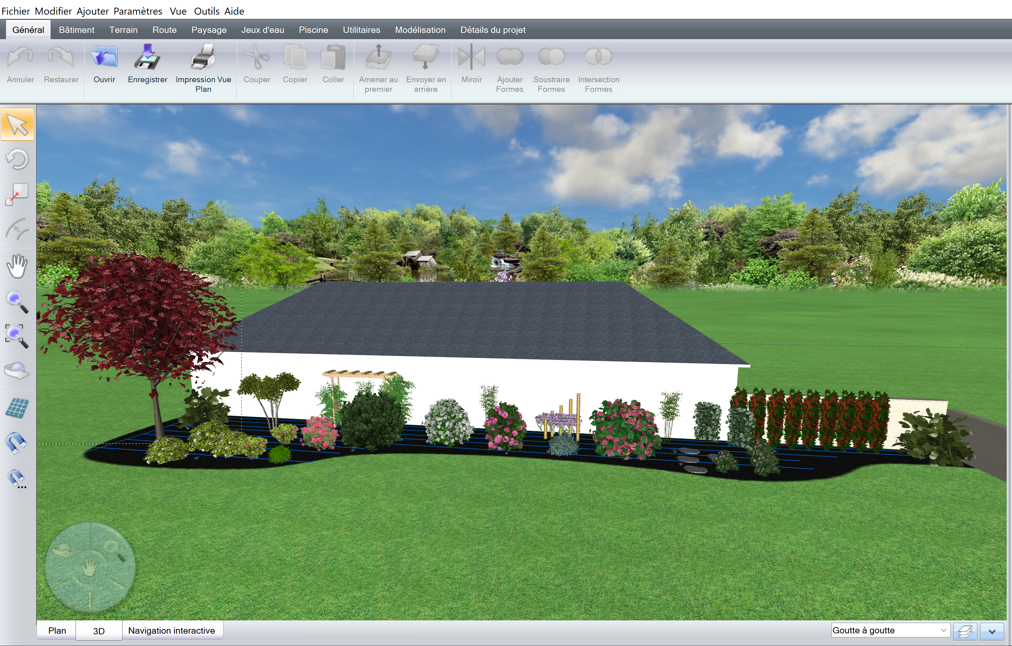Screen dimensions: 1012x646
Task: Open Détails du projet tab
Action: (x=492, y=30)
